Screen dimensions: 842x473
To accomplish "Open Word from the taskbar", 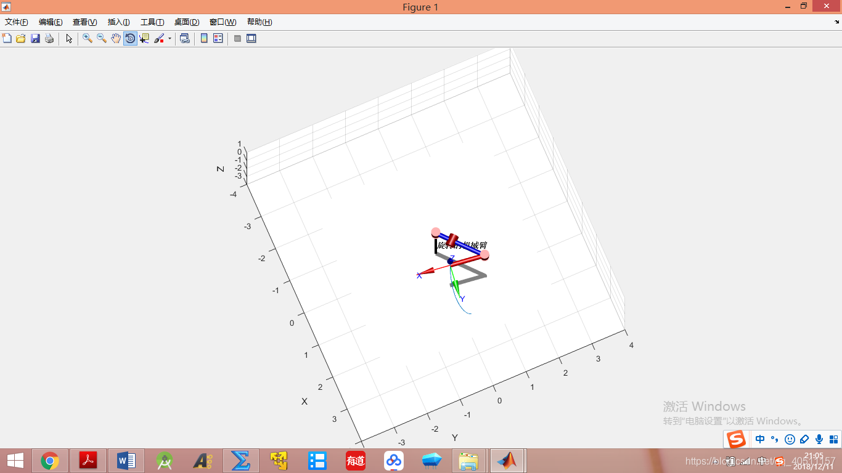I will click(x=126, y=460).
